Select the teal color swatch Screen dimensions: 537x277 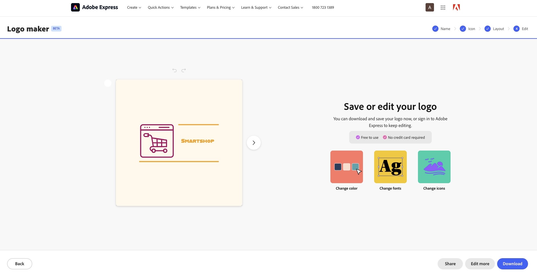coord(355,167)
